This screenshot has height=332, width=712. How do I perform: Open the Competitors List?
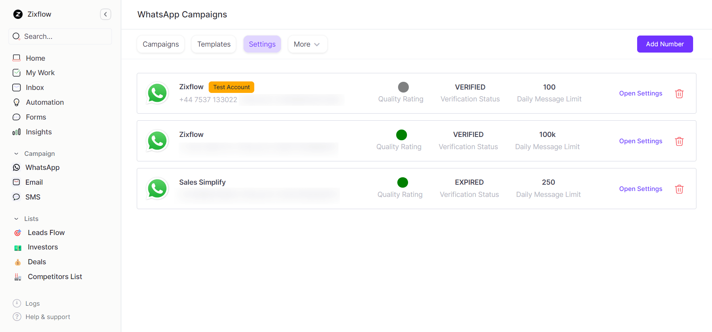(55, 276)
